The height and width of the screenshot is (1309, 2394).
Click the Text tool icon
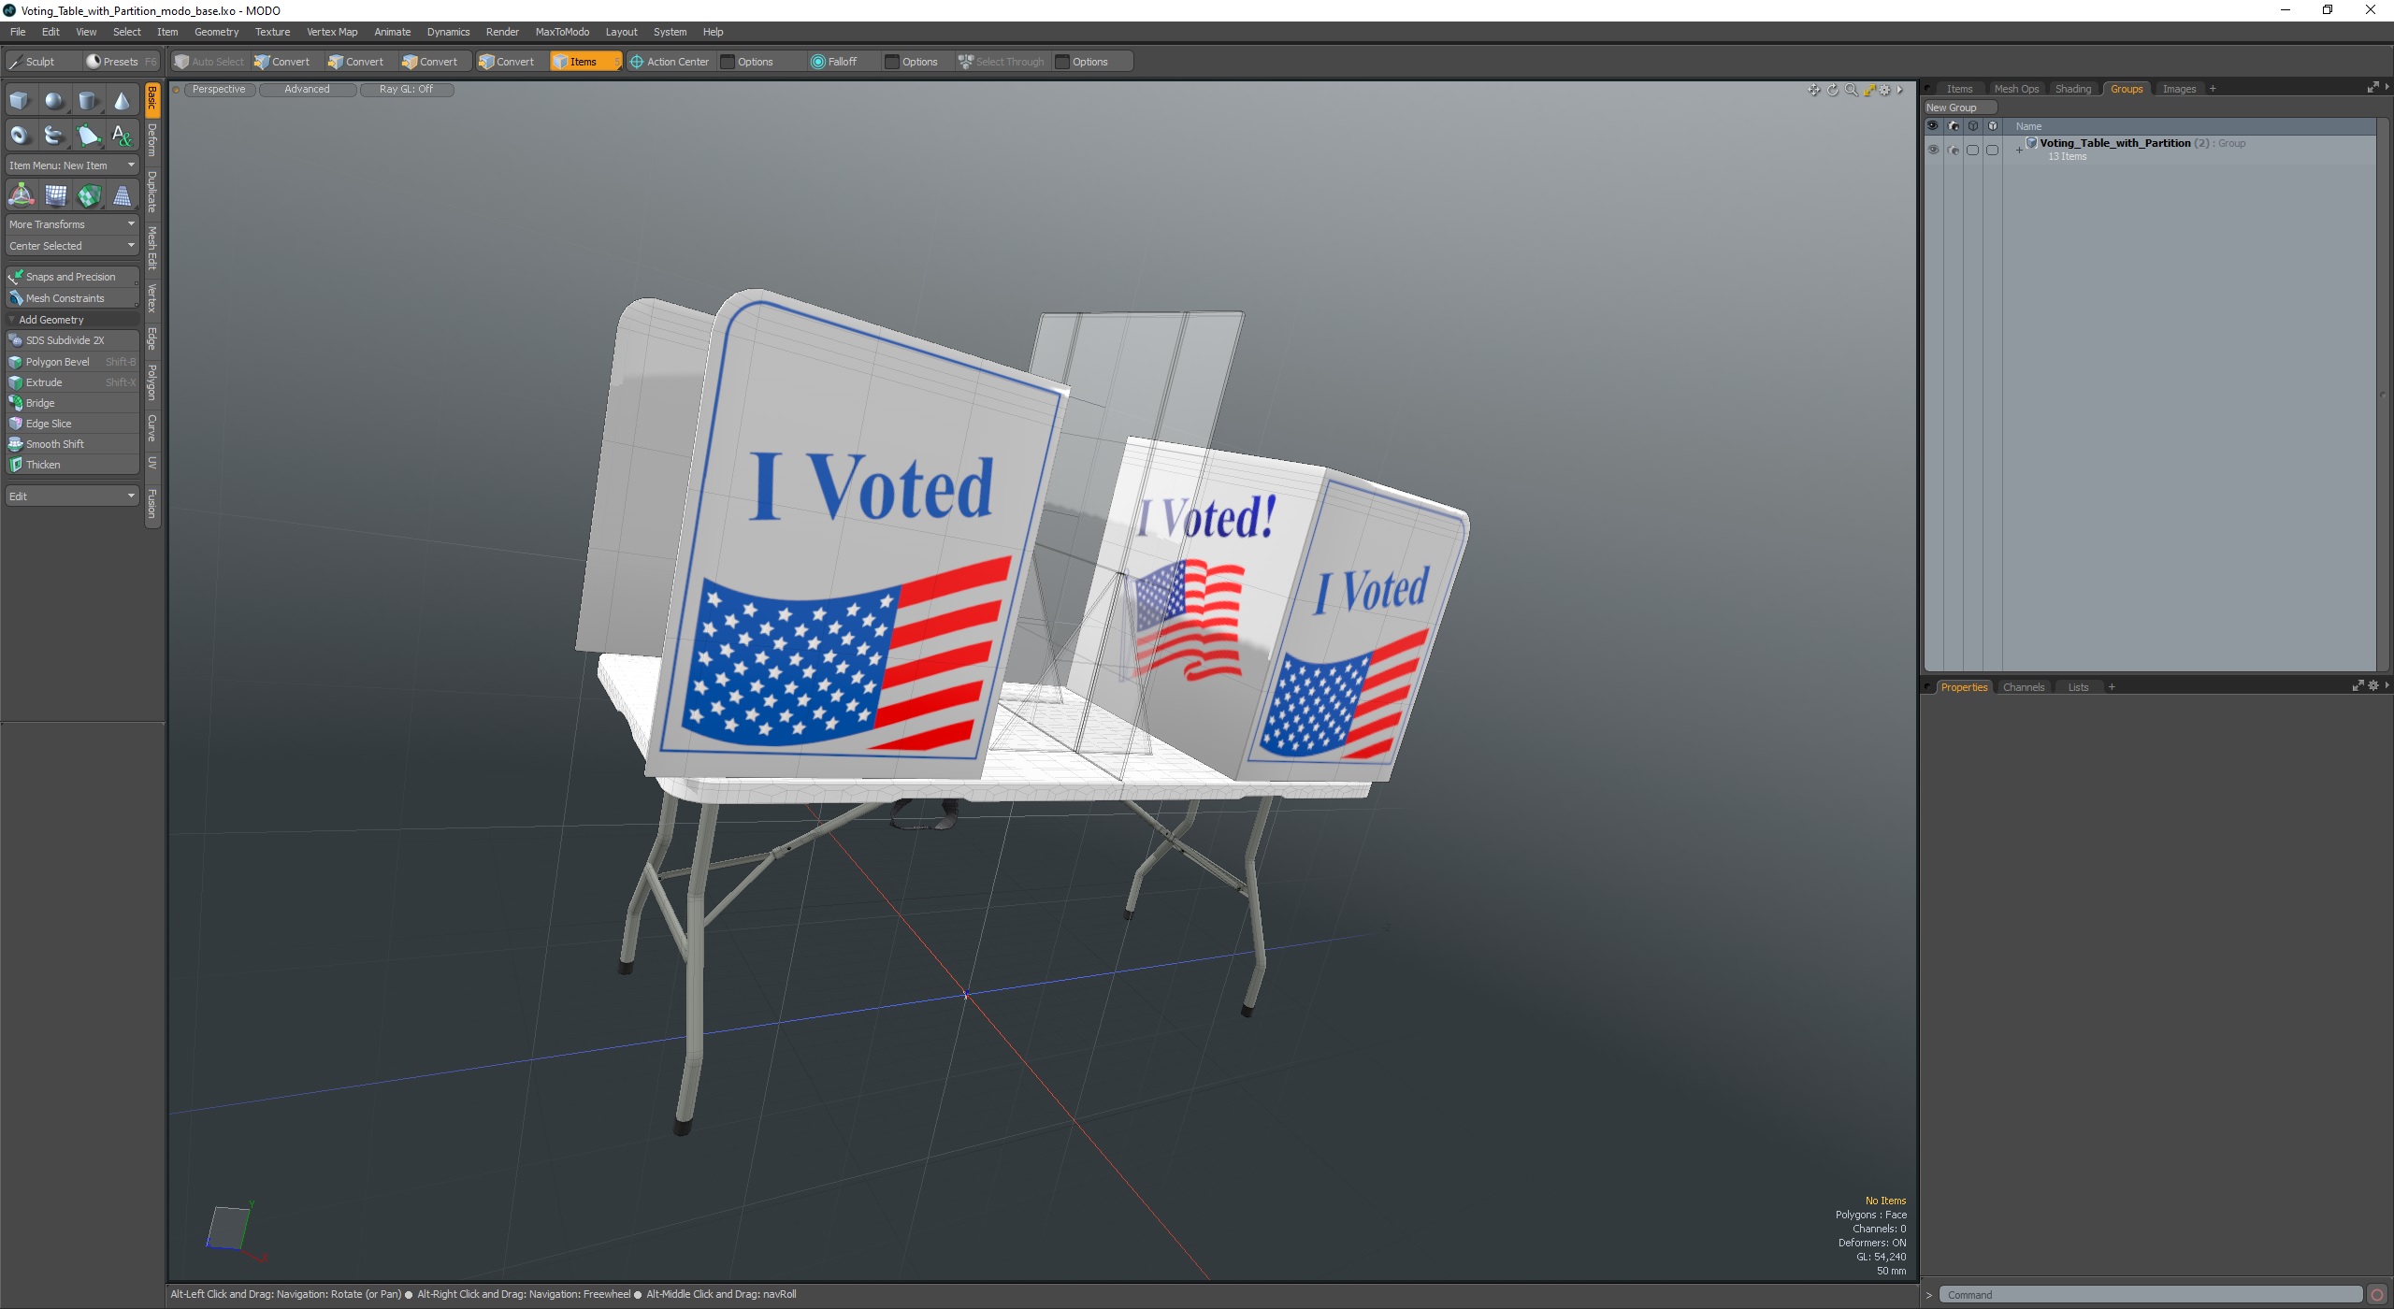tap(122, 136)
